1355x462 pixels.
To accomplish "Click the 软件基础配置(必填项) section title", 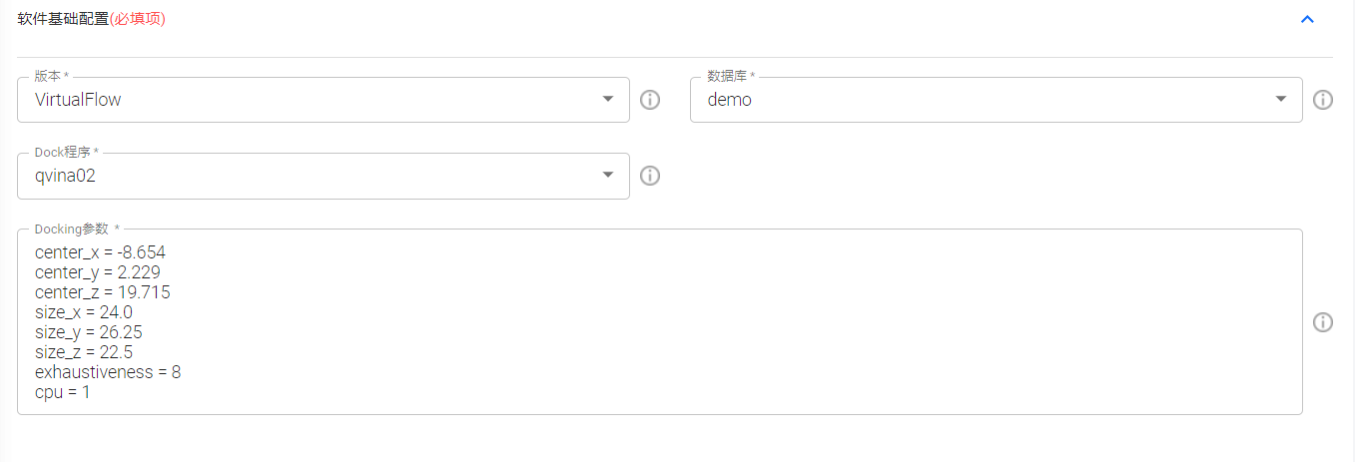I will (x=91, y=19).
